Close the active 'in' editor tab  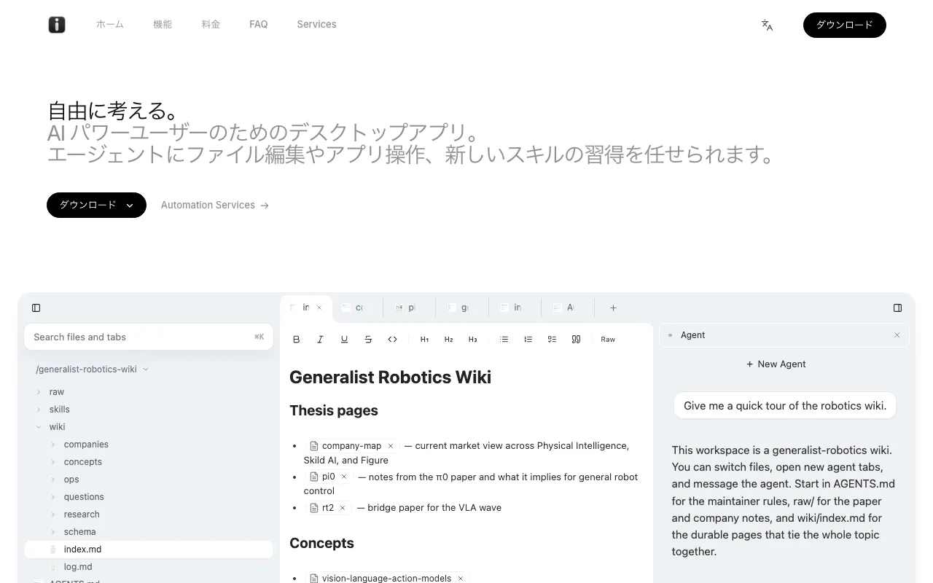click(x=319, y=308)
